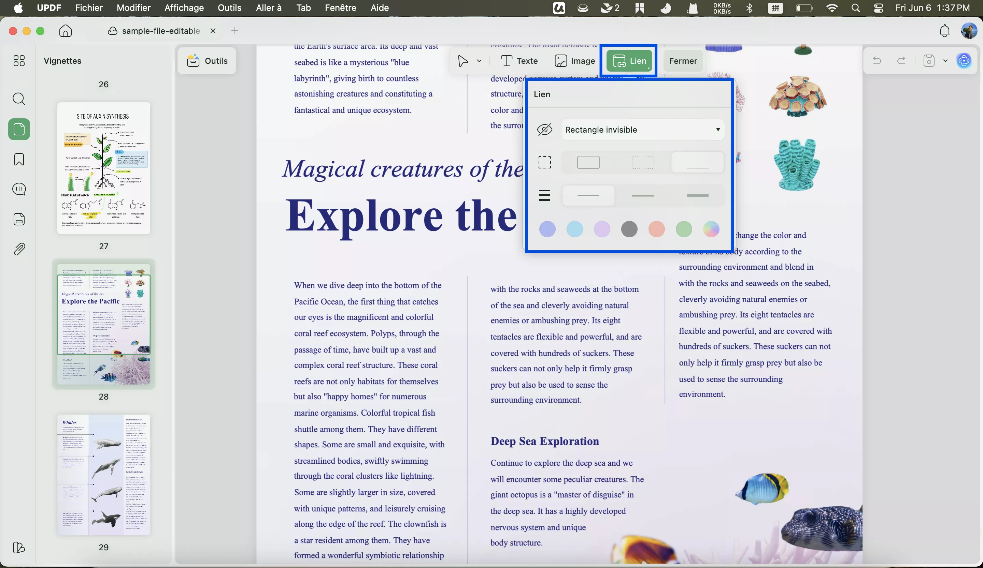Select medium line thickness
This screenshot has height=568, width=983.
643,196
